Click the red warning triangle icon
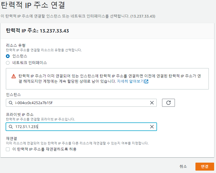This screenshot has width=216, height=173. tap(14, 76)
